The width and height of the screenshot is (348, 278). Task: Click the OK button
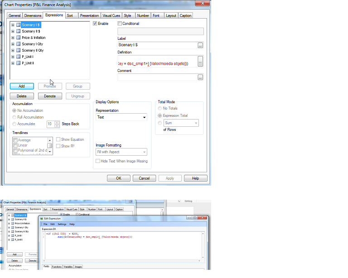[119, 178]
